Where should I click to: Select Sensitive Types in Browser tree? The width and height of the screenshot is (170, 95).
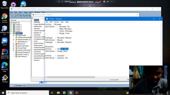(22, 54)
